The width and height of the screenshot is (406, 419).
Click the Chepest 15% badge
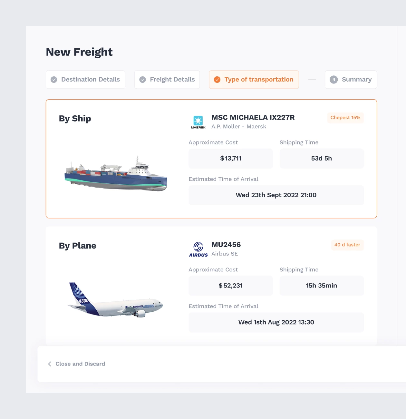pos(345,118)
